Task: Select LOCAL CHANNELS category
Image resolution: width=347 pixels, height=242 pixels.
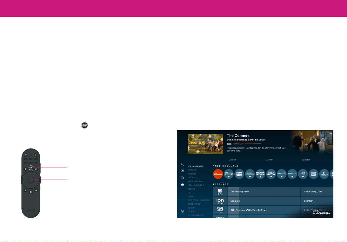Action: [196, 185]
